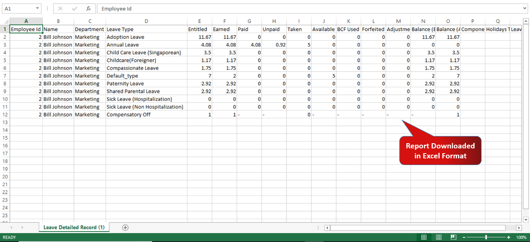
Task: Select the 'Department' header cell
Action: (90, 29)
